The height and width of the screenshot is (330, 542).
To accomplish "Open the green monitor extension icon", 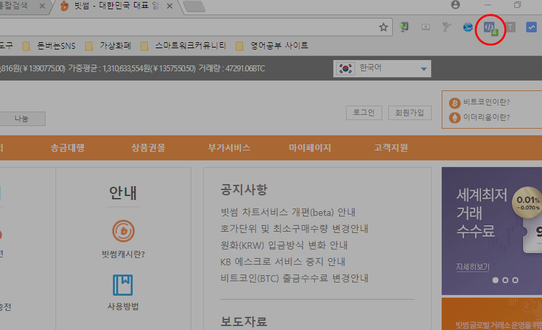I will (x=404, y=27).
